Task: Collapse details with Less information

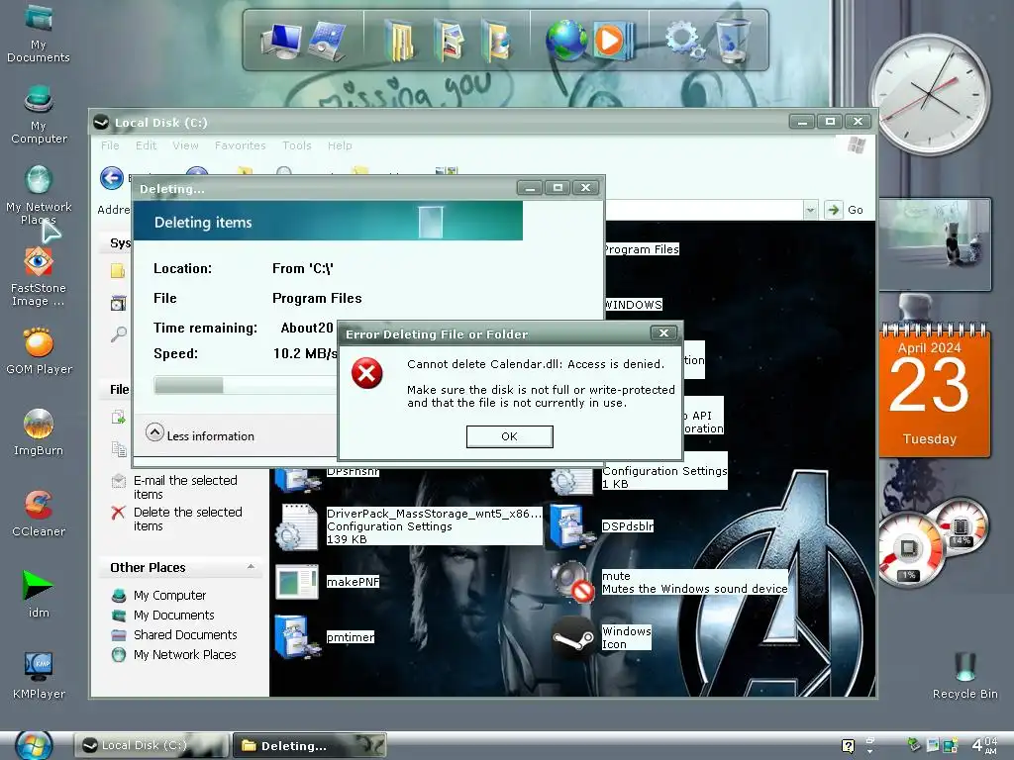Action: click(x=200, y=433)
